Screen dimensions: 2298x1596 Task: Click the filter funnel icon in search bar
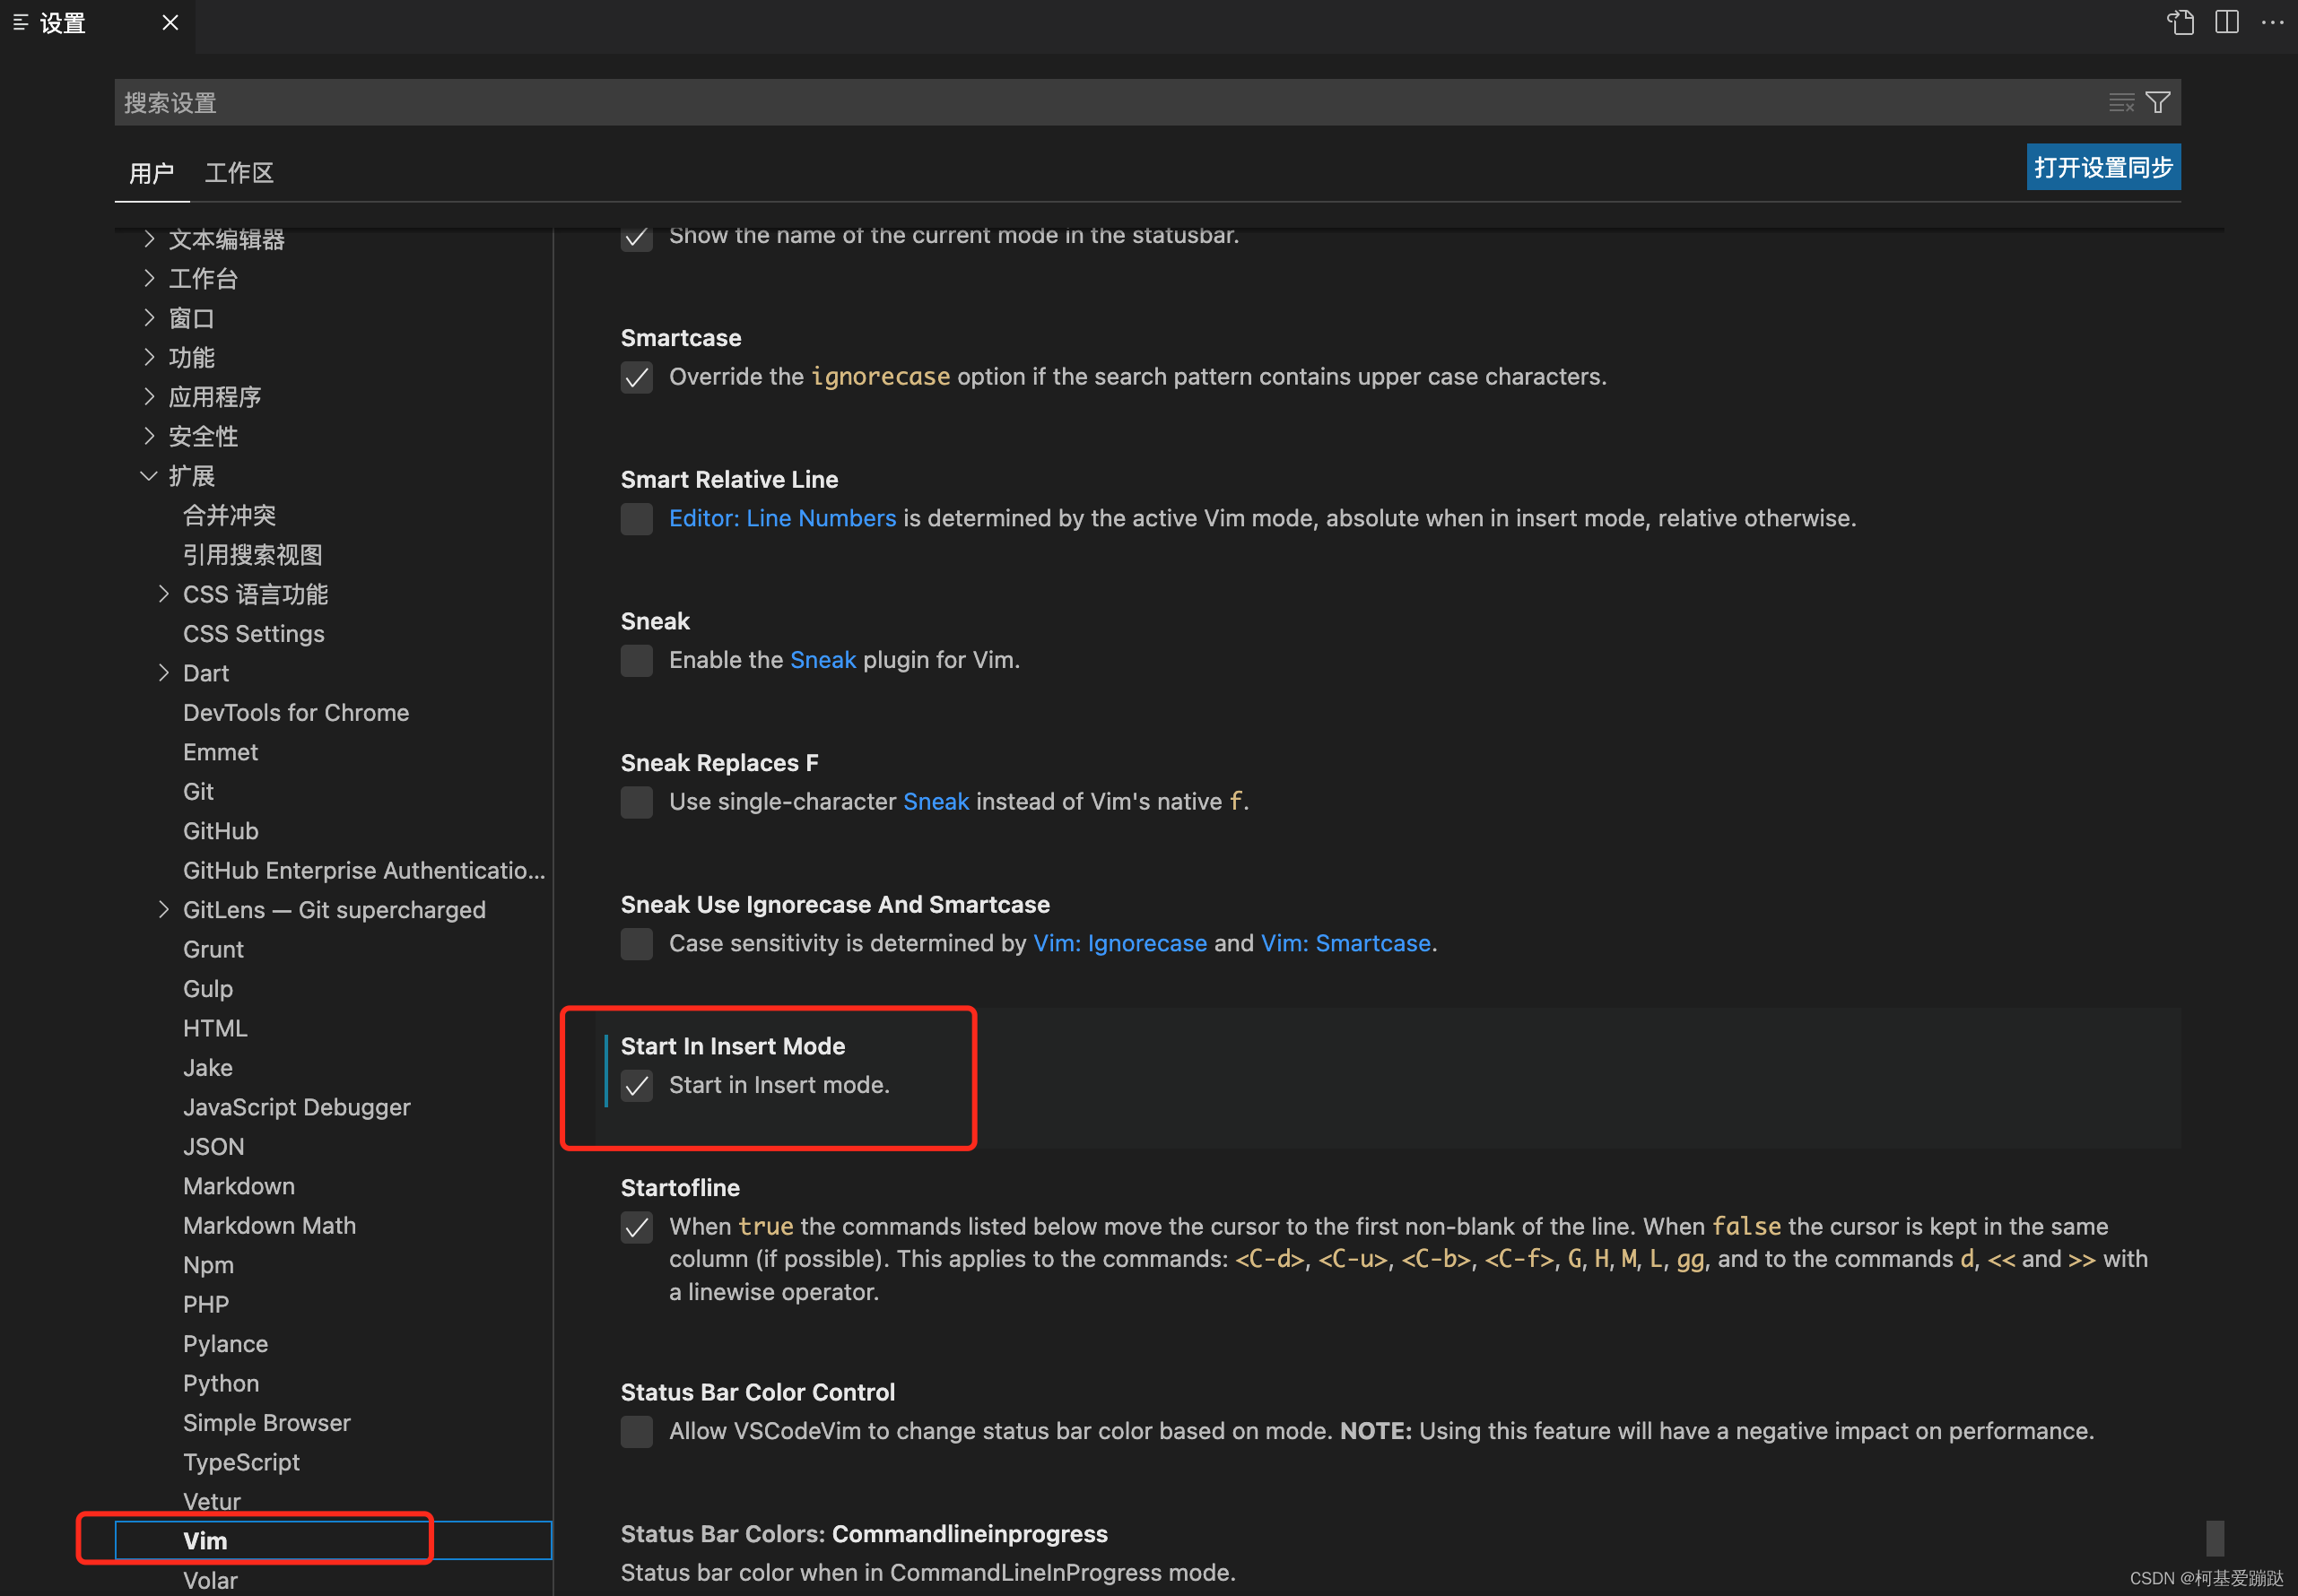[x=2159, y=103]
